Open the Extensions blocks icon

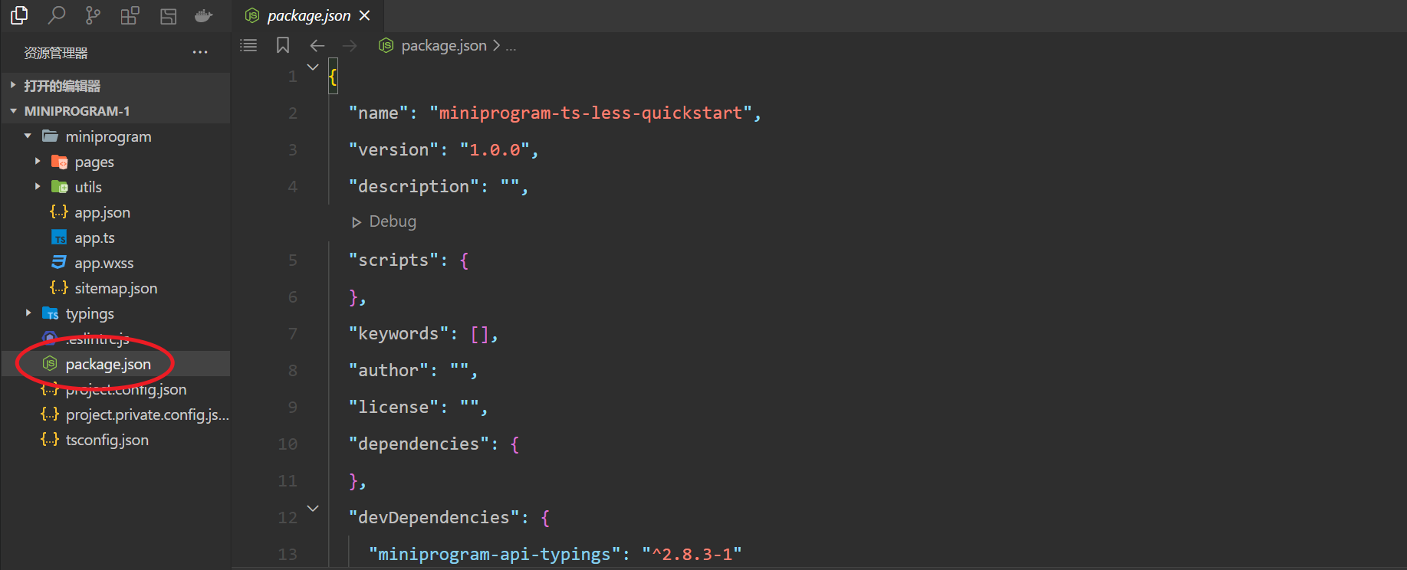pyautogui.click(x=130, y=15)
